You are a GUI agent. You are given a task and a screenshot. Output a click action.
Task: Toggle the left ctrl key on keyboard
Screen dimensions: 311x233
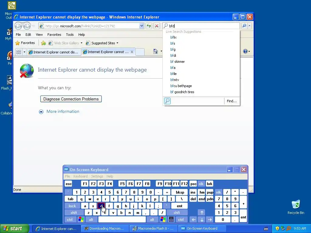tap(70, 220)
